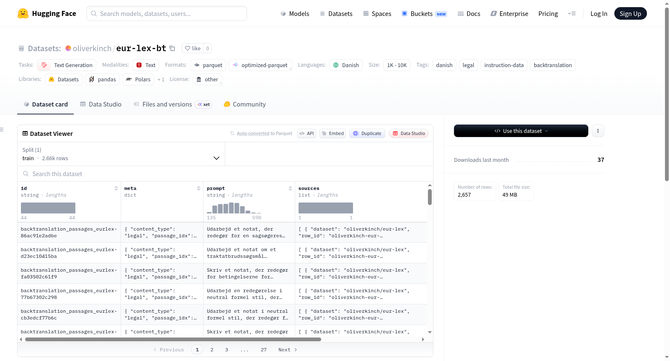Open Data Studio from viewer header
This screenshot has width=670, height=361.
pyautogui.click(x=409, y=133)
